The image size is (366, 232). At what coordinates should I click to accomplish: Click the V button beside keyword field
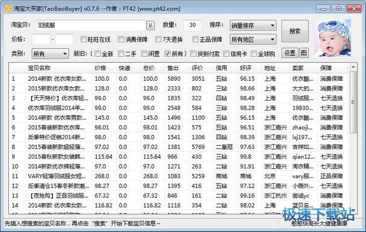click(x=151, y=25)
